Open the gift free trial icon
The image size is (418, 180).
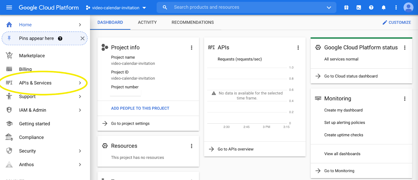click(346, 8)
